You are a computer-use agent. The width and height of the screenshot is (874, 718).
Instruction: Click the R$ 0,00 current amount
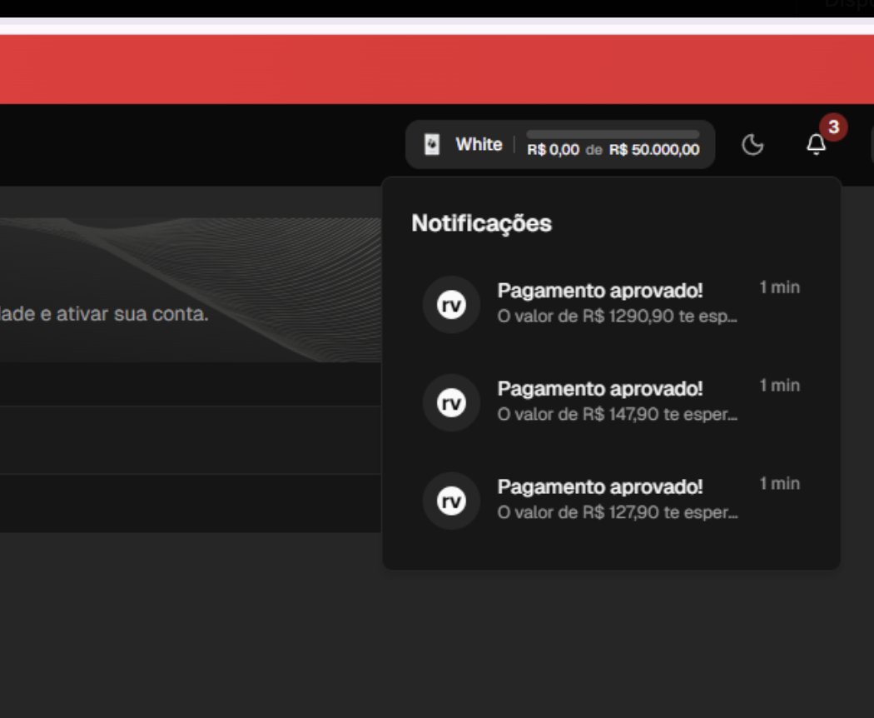[553, 150]
